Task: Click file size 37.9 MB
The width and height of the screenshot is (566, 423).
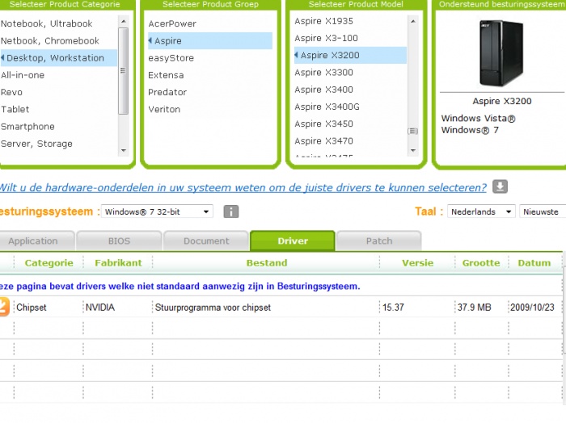Action: tap(475, 308)
